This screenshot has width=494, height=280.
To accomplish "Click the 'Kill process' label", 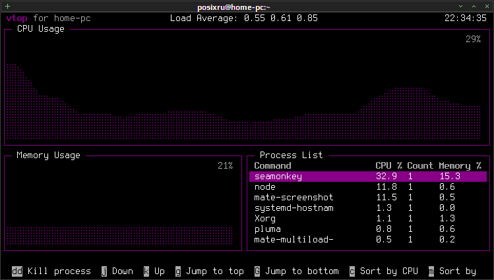I will 59,271.
